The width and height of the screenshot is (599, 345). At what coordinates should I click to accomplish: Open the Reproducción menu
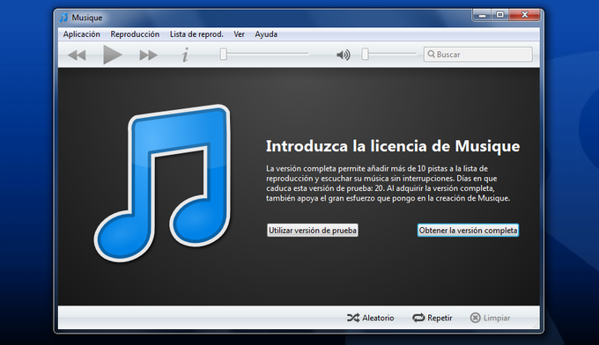[x=135, y=34]
